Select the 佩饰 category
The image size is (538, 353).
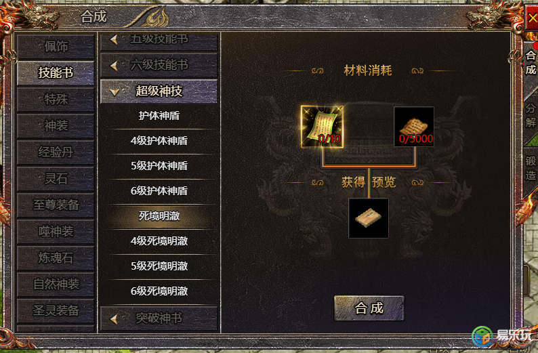56,46
